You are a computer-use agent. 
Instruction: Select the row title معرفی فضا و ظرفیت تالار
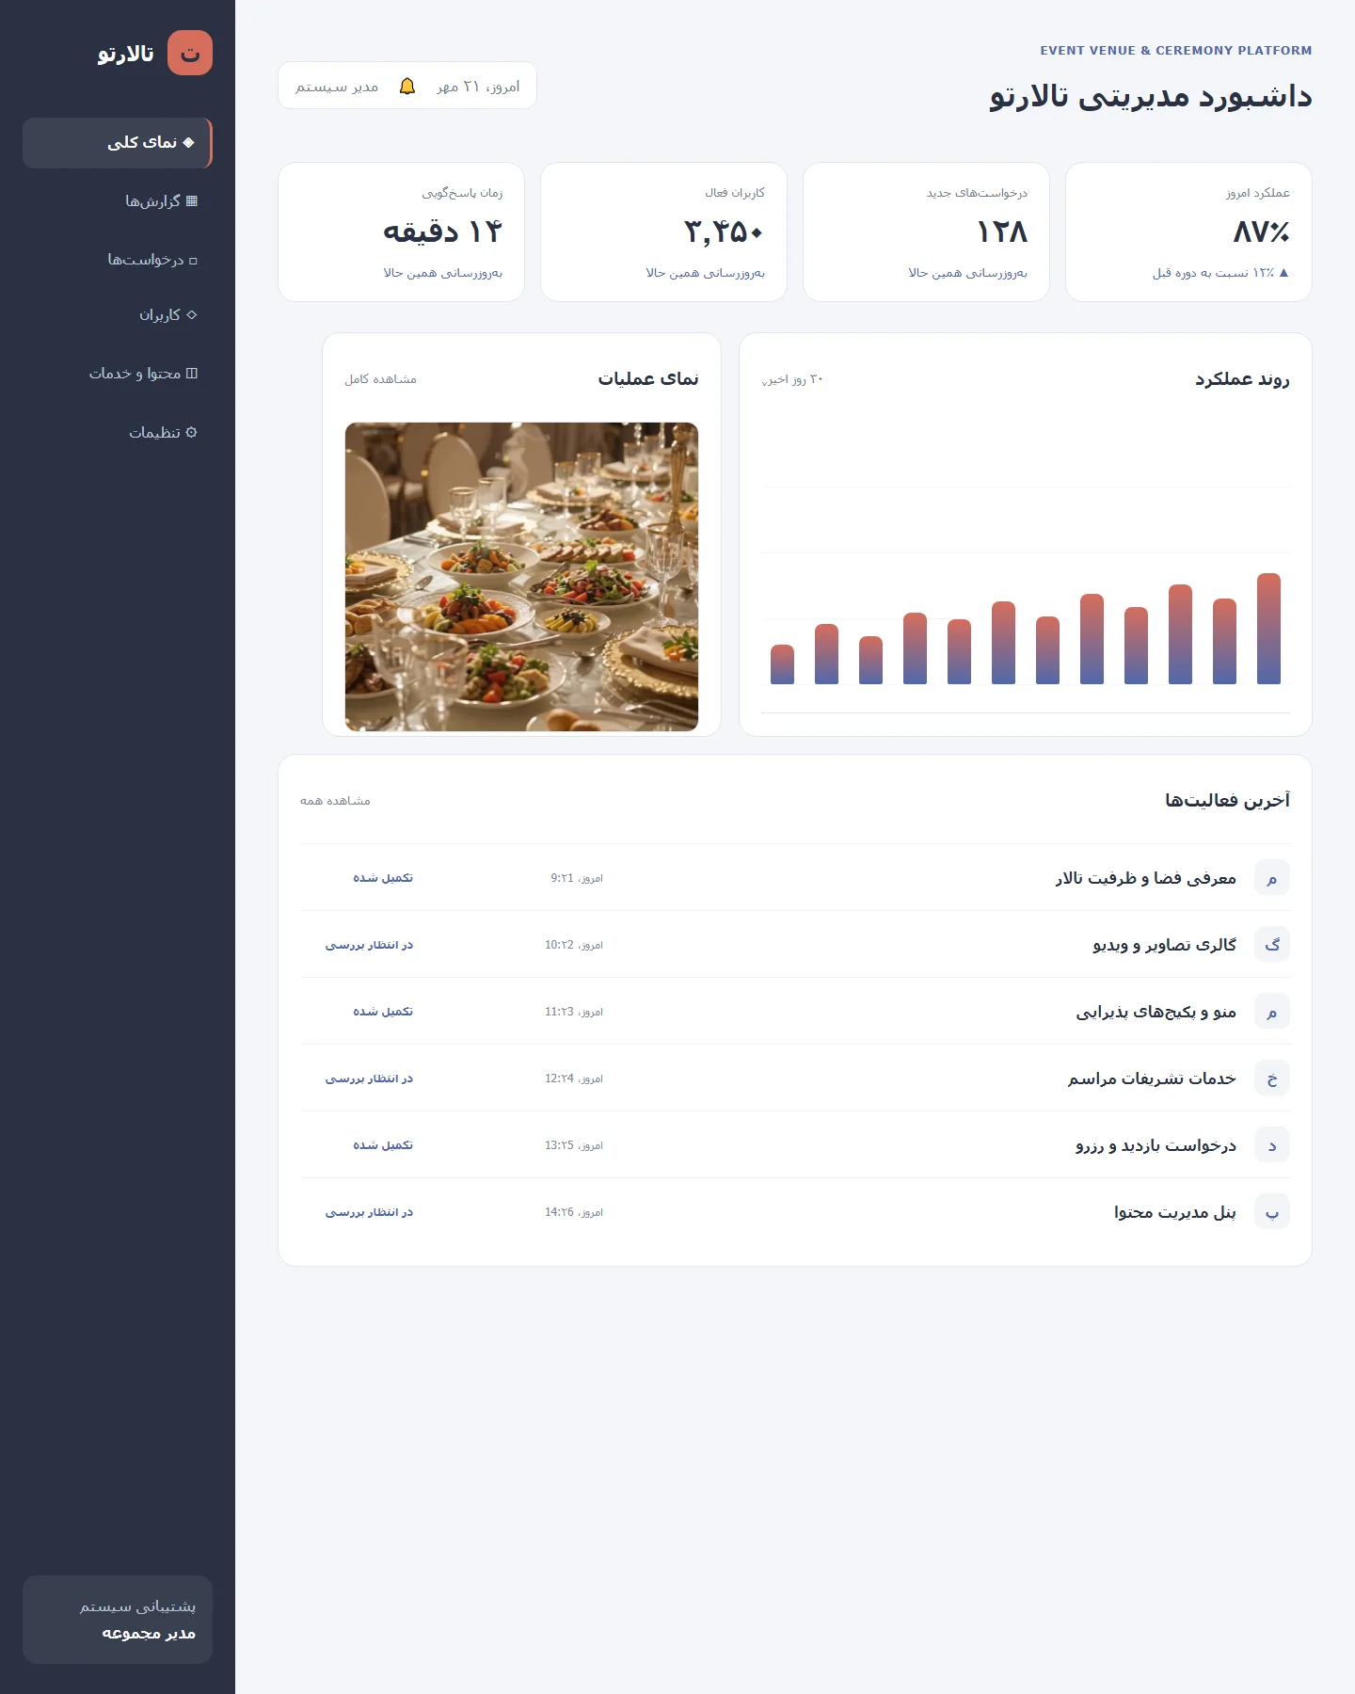1146,878
